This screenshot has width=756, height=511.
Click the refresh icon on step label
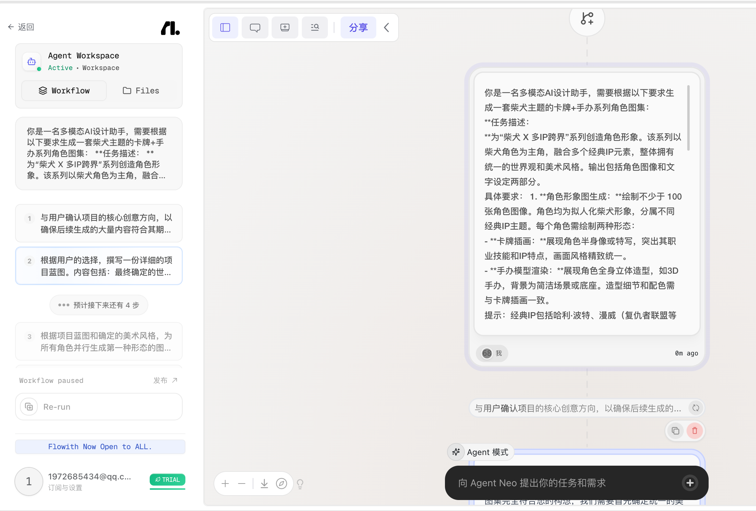pos(696,408)
